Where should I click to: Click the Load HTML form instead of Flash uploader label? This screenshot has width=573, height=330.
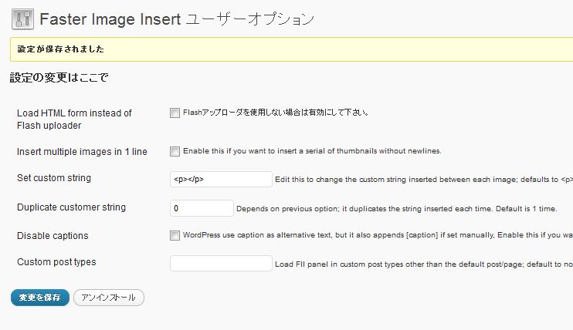tap(74, 119)
